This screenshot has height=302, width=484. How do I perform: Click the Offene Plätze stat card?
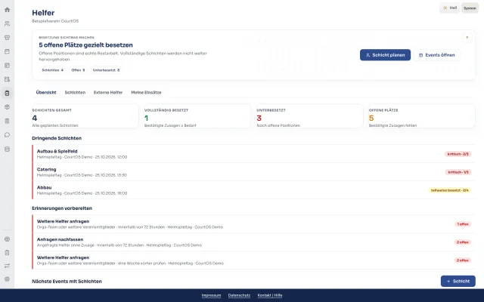[x=422, y=116]
